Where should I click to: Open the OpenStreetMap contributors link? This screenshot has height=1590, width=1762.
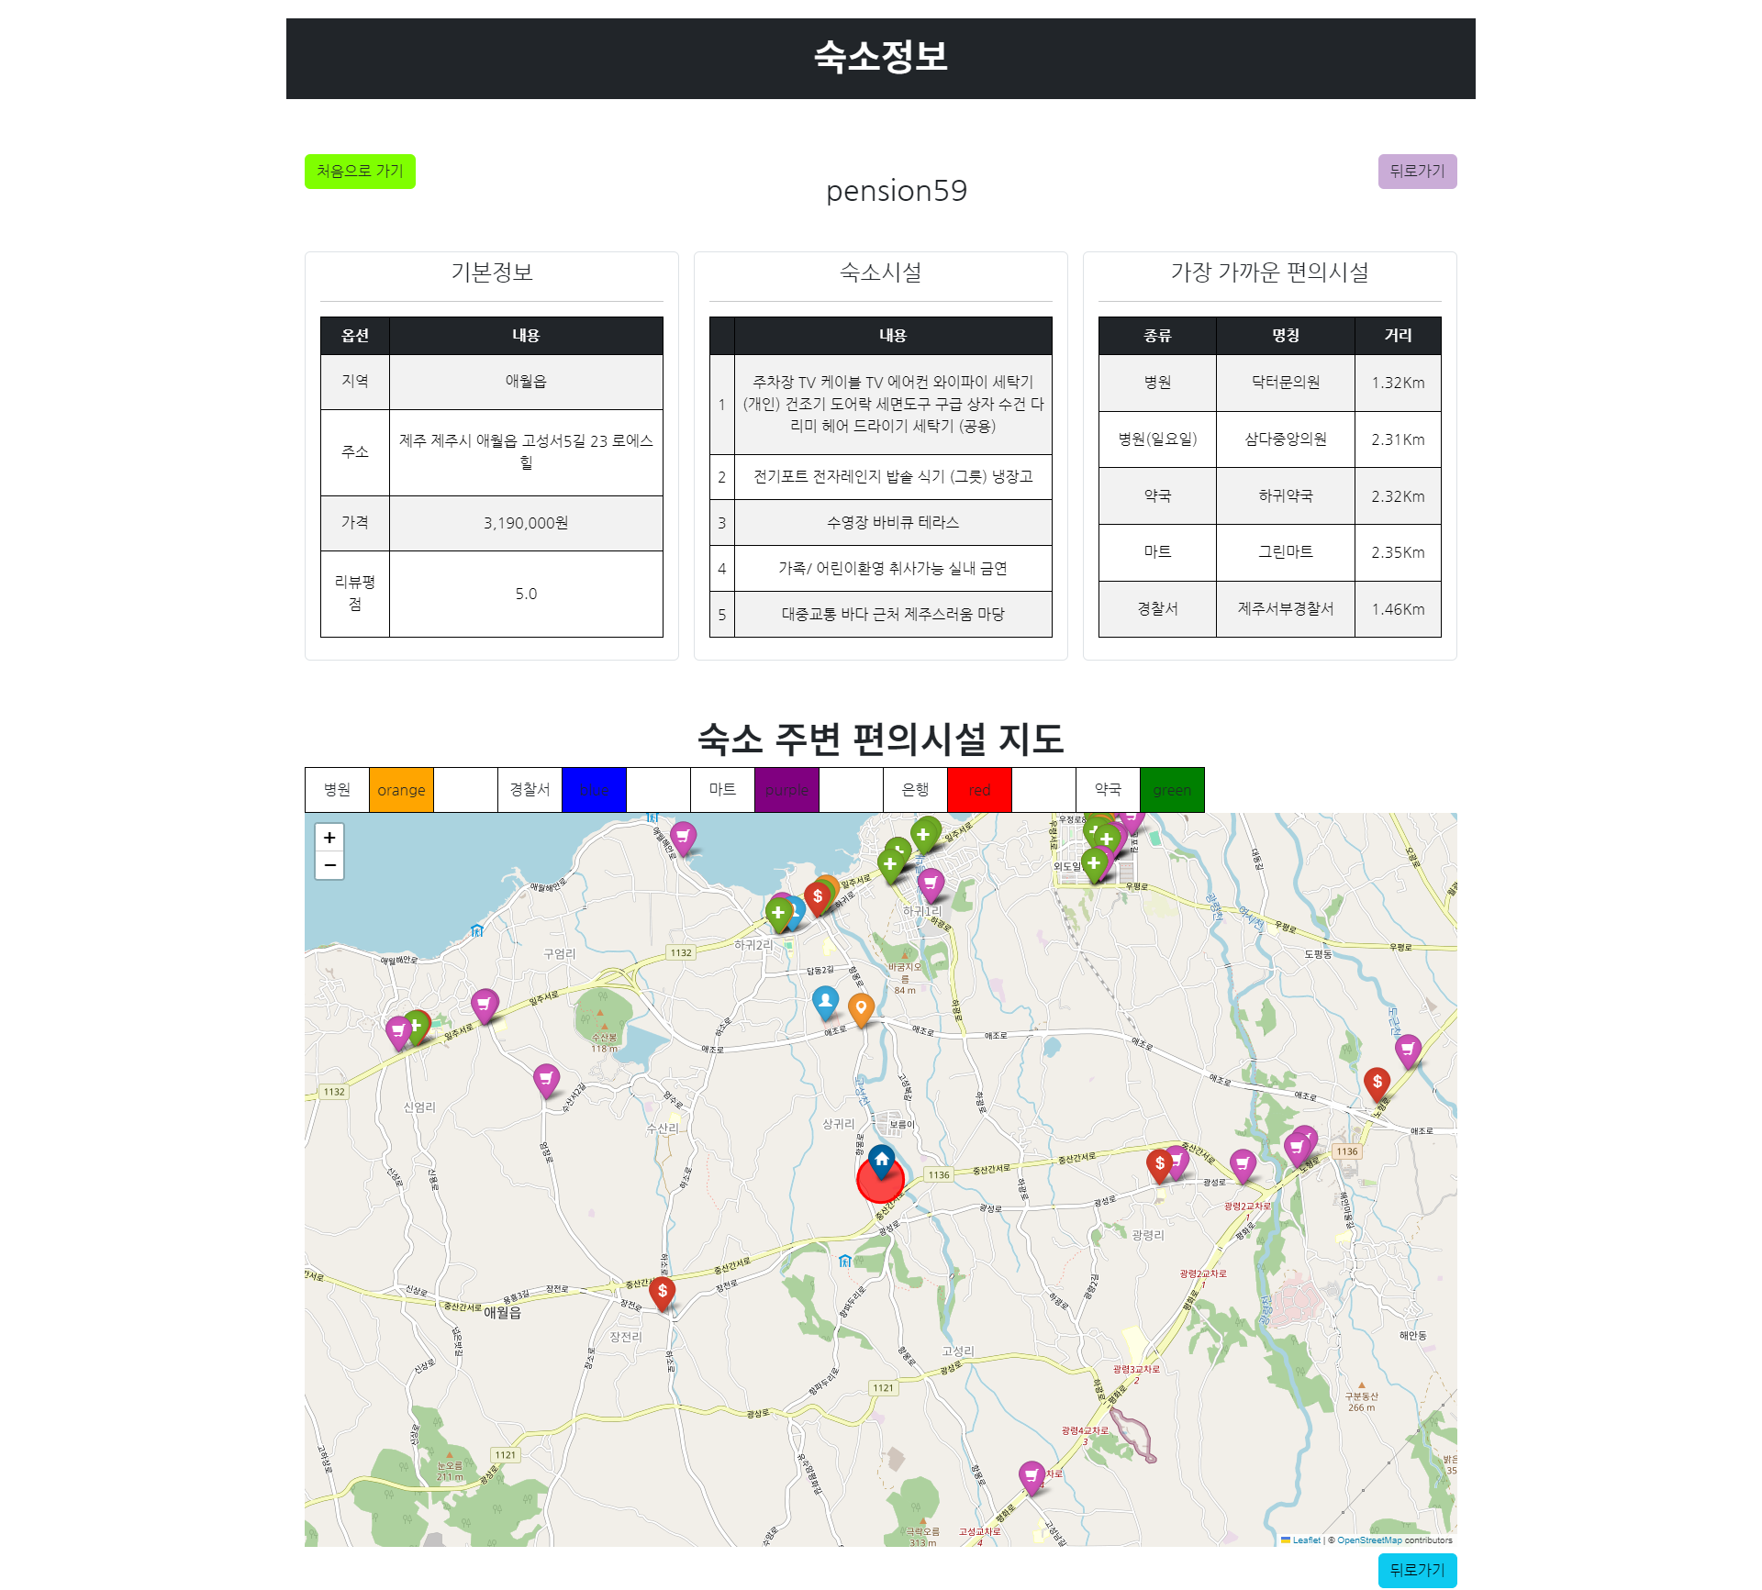pos(1369,1540)
